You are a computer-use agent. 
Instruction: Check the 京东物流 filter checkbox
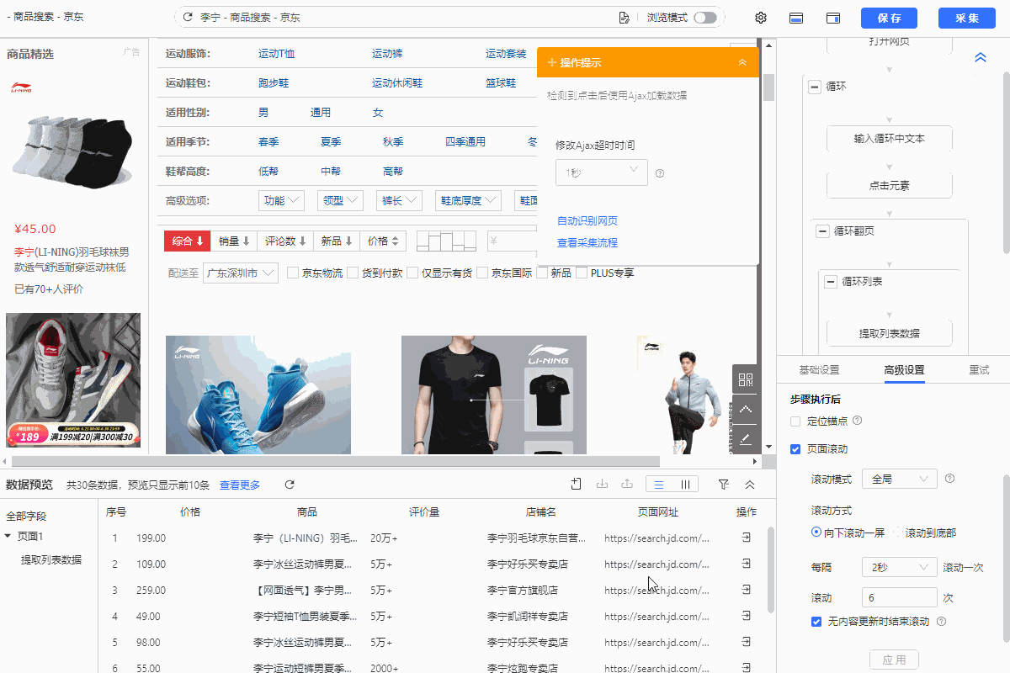pos(293,273)
